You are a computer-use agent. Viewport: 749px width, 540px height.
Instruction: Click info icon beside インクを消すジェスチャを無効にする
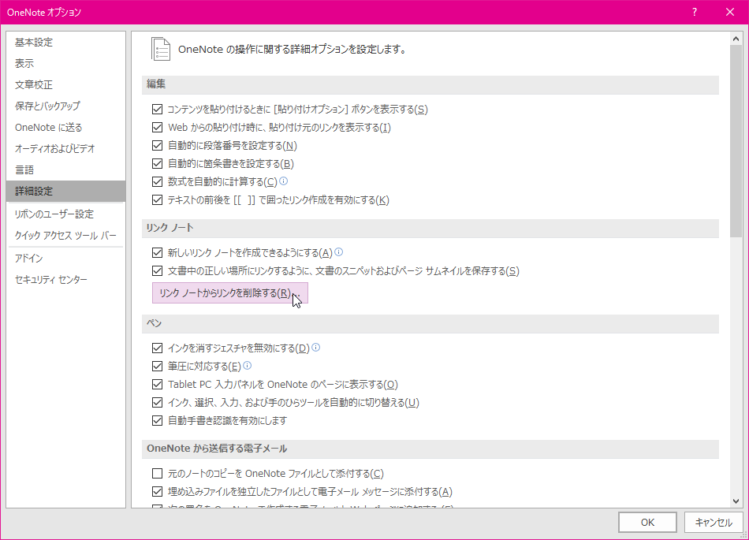pyautogui.click(x=315, y=347)
